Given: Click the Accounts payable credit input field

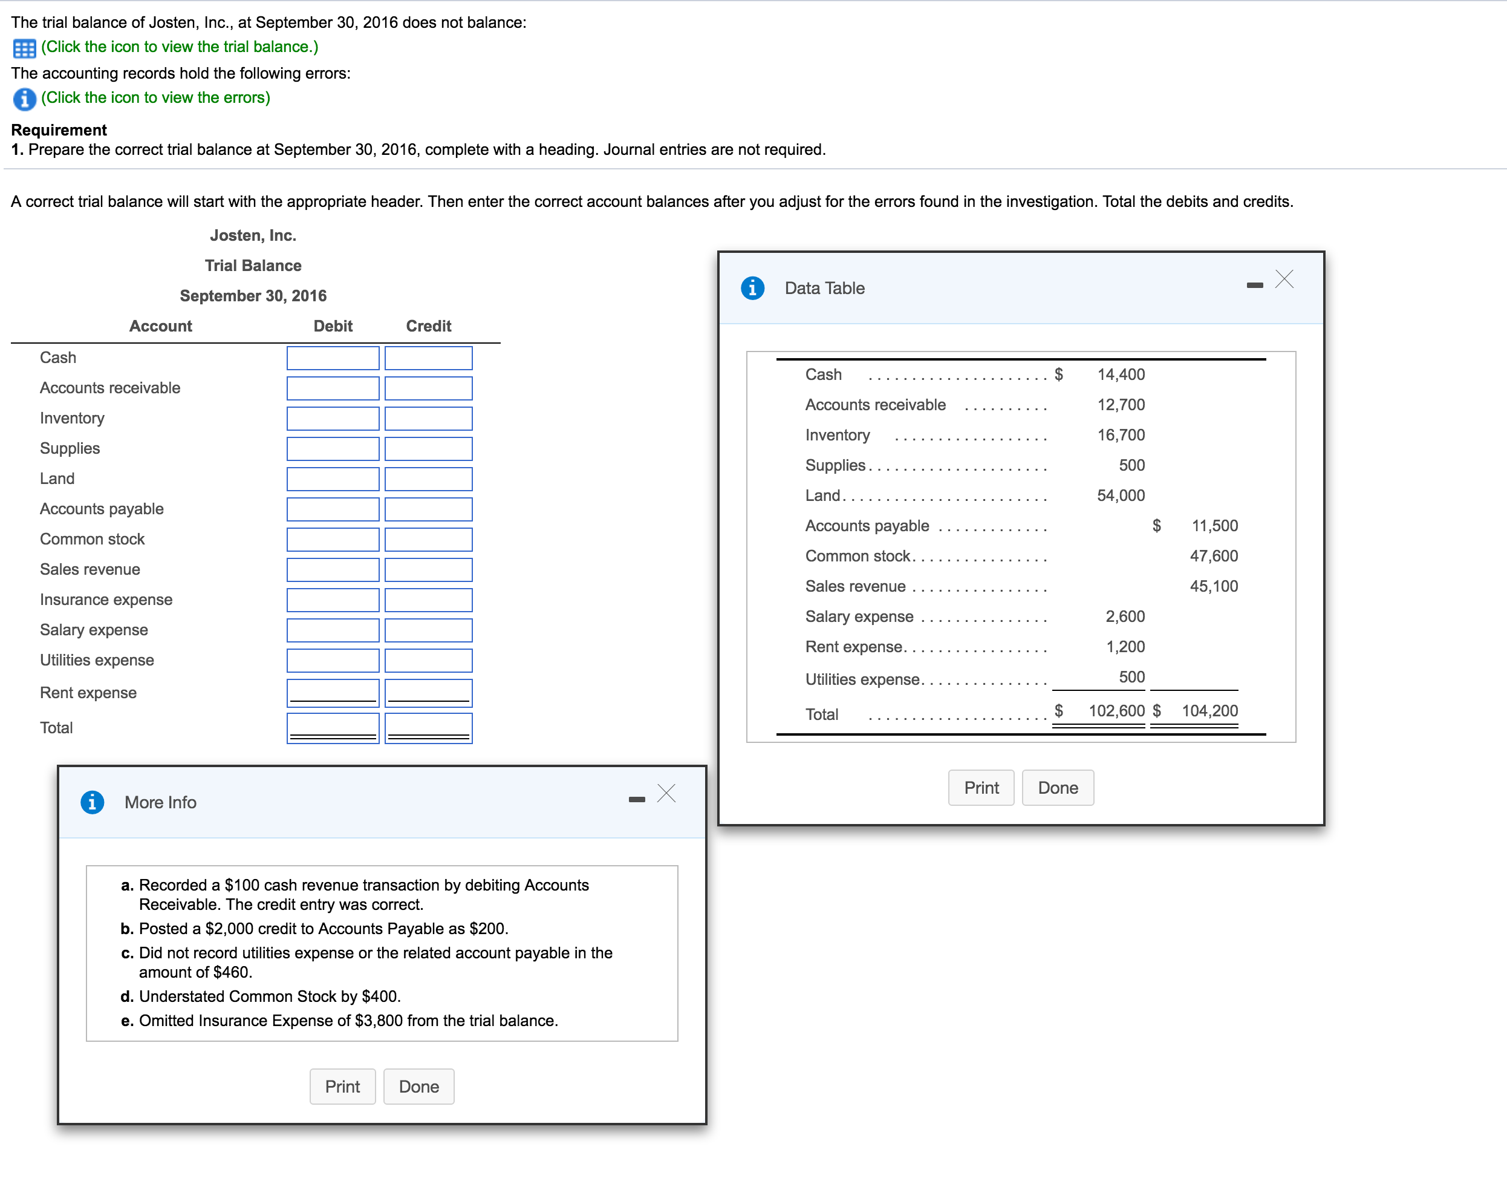Looking at the screenshot, I should tap(429, 509).
